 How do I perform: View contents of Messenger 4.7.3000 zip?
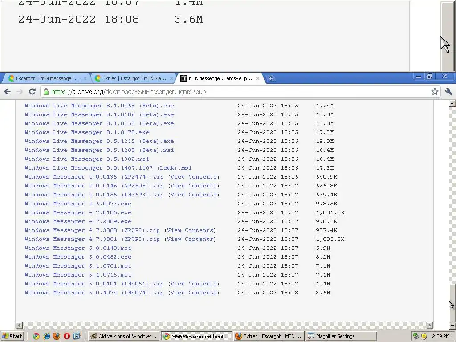click(190, 230)
